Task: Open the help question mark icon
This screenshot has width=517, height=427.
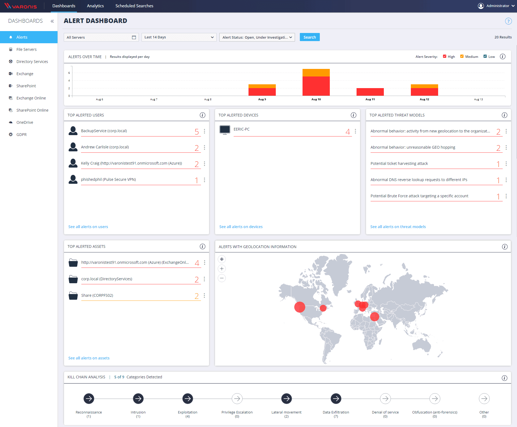Action: click(508, 21)
